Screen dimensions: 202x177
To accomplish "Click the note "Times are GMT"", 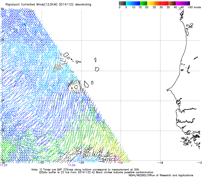I will click(x=52, y=170).
